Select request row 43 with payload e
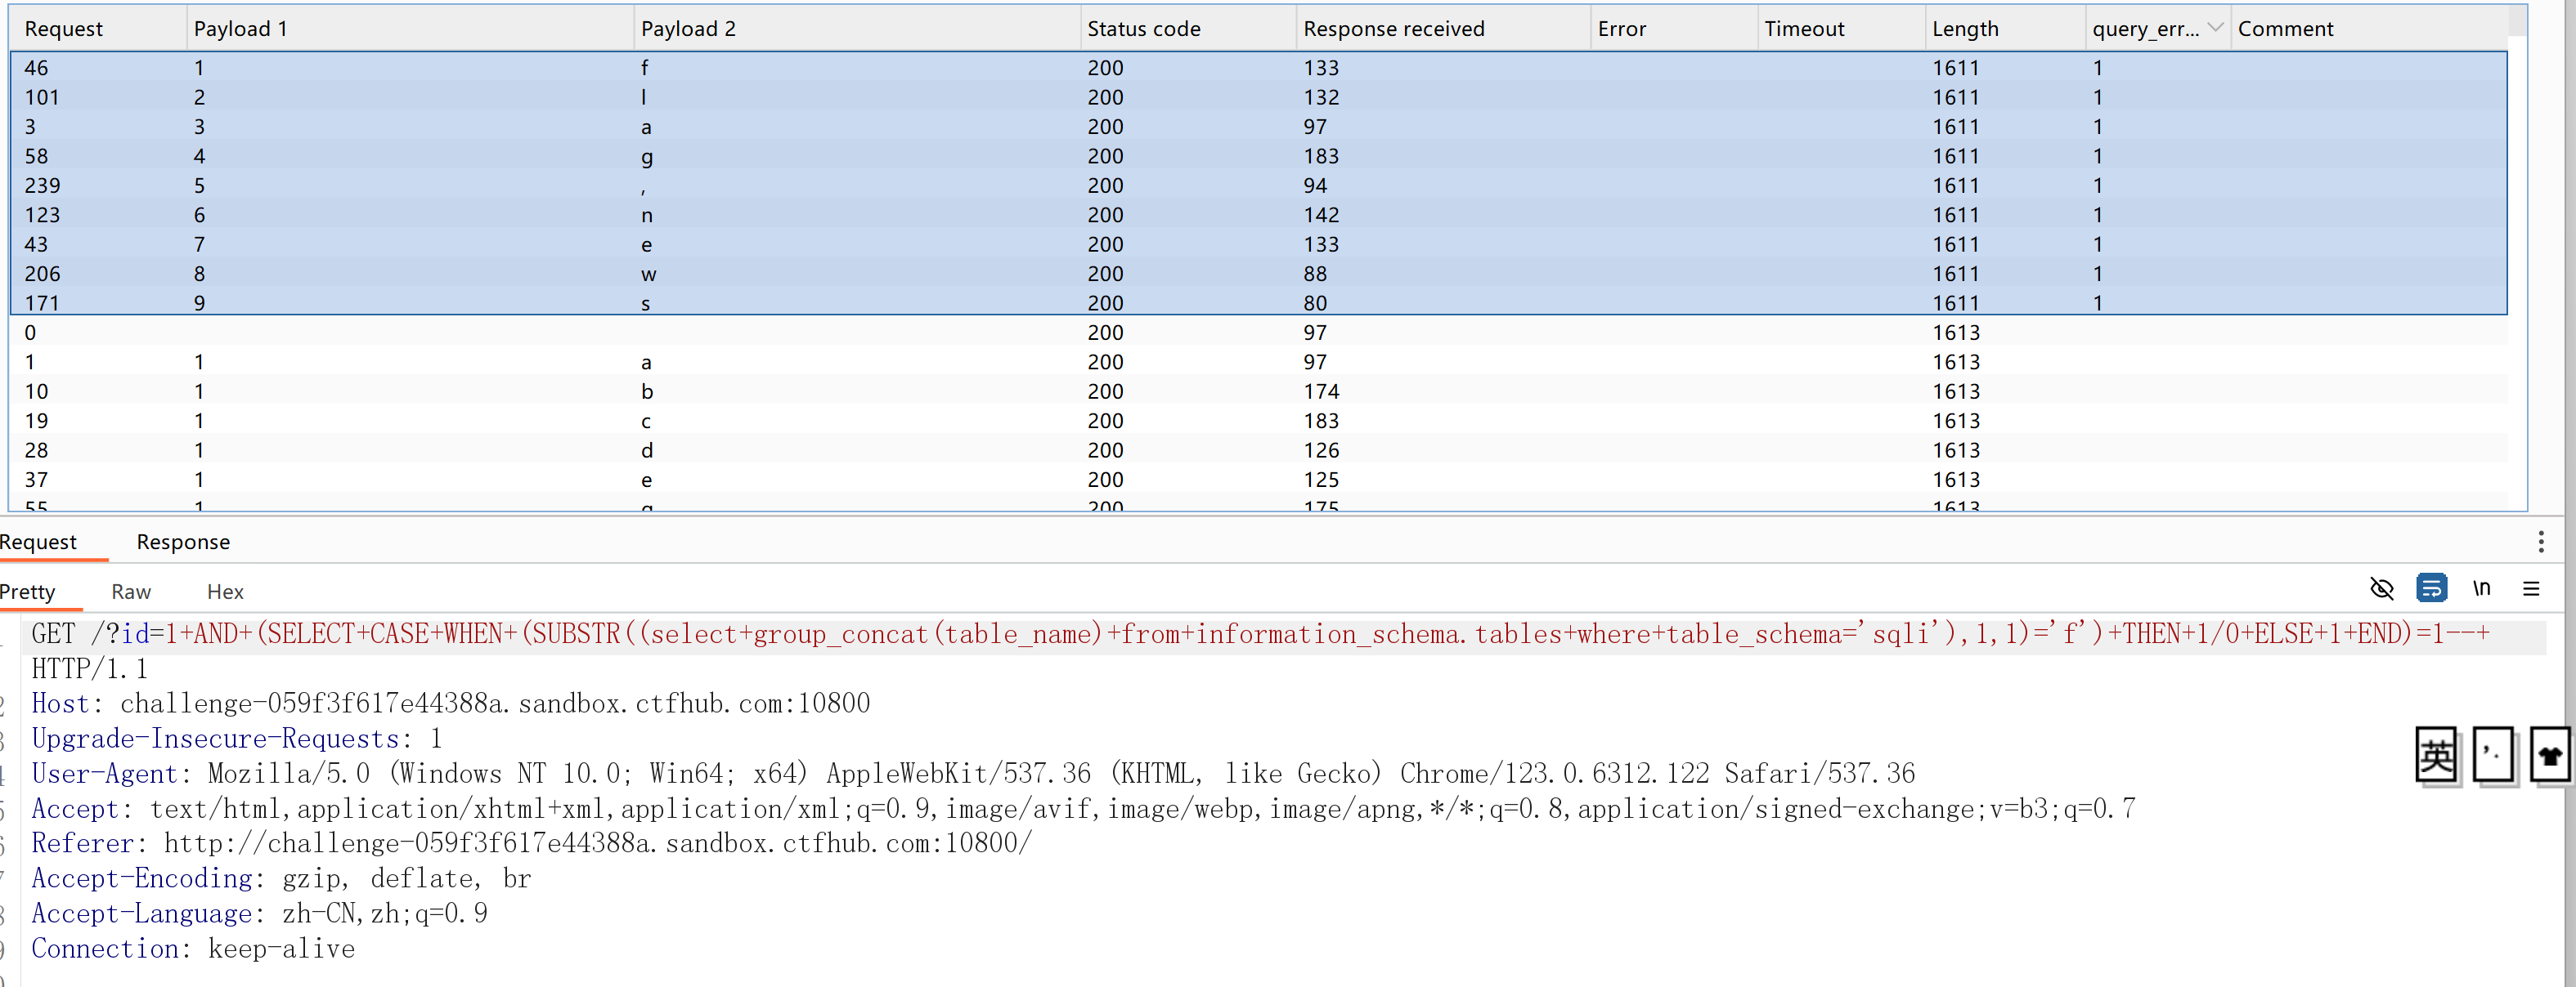2576x987 pixels. click(x=1258, y=245)
